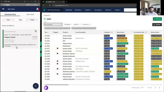Click the NEW JOB button
The image size is (164, 92).
157,19
